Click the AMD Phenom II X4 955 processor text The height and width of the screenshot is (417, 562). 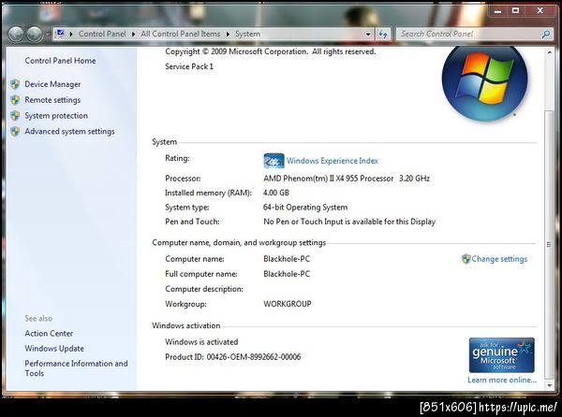347,179
